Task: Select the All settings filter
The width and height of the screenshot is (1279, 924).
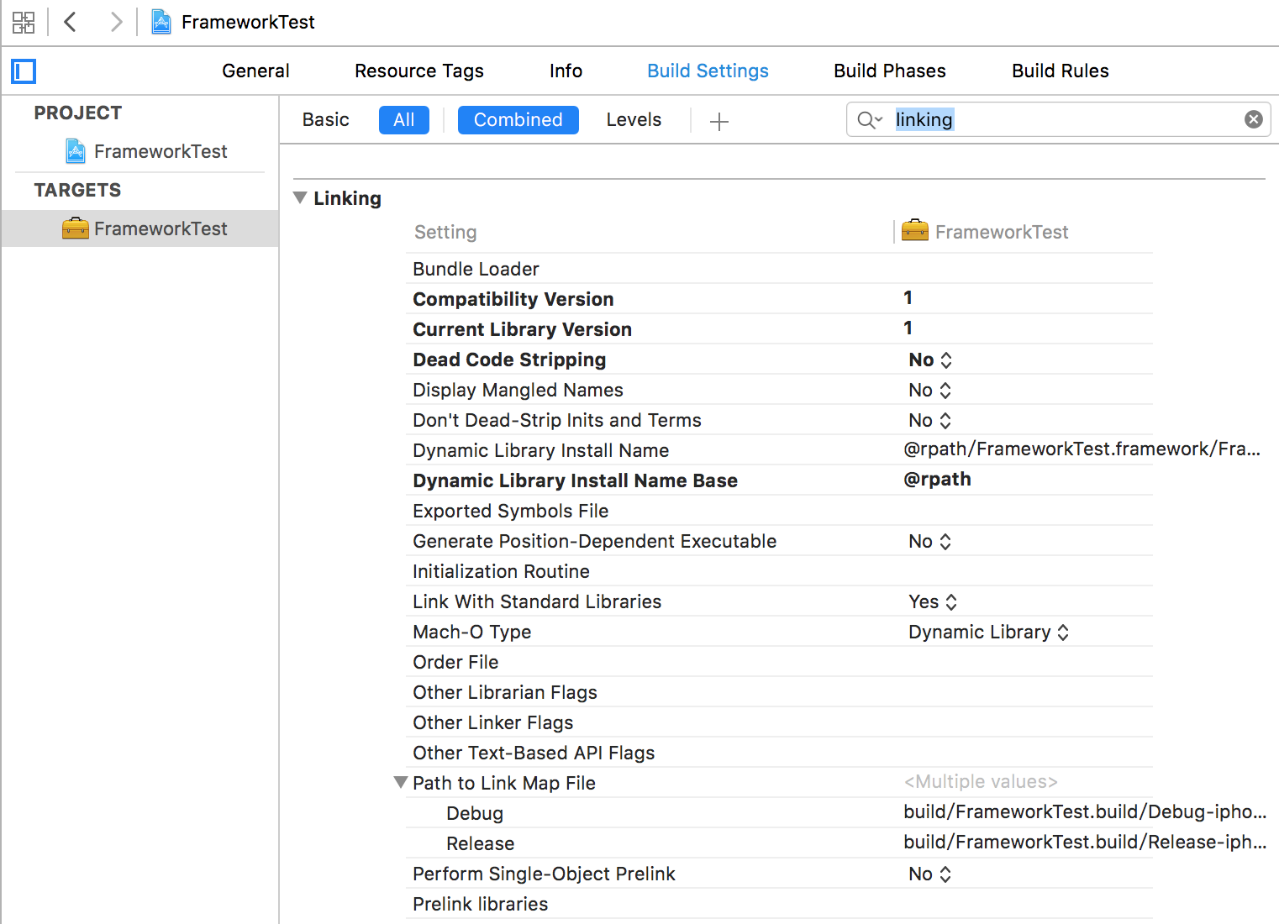Action: click(403, 120)
